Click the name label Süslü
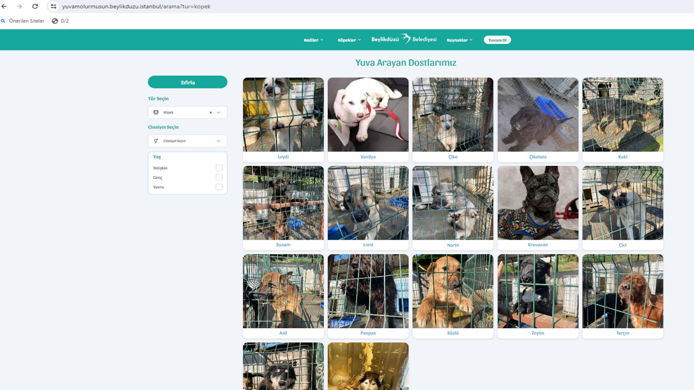694x390 pixels. pyautogui.click(x=453, y=333)
